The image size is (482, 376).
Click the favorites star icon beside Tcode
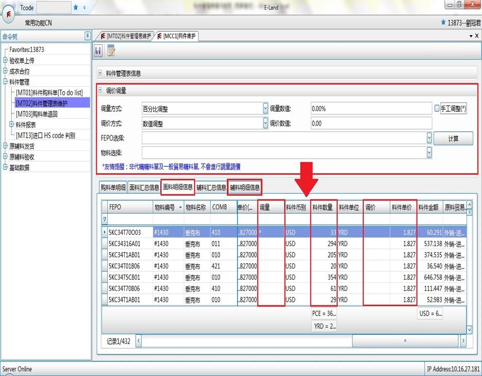point(76,7)
